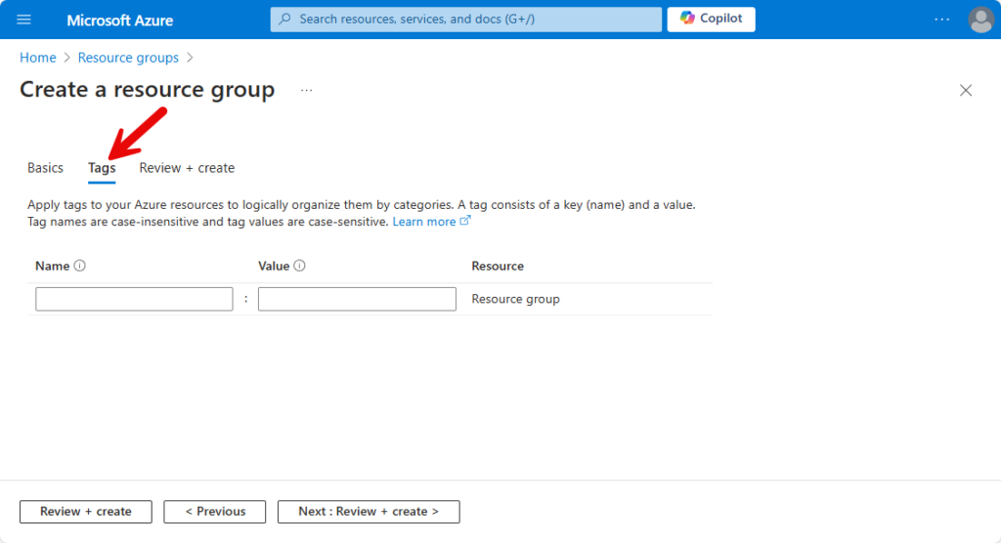
Task: Close the Create a resource group pane
Action: pyautogui.click(x=965, y=90)
